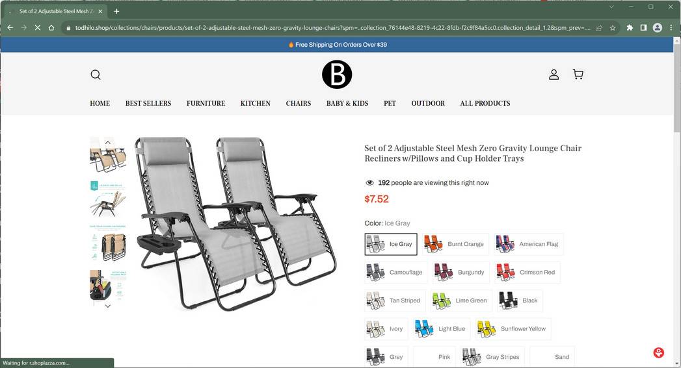View the reclining diagram thumbnail
This screenshot has width=681, height=368.
tap(108, 199)
